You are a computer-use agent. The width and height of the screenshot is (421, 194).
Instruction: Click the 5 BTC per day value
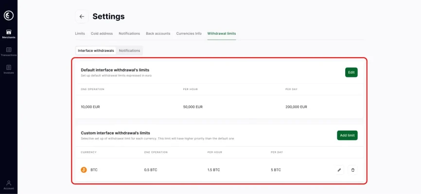[276, 170]
